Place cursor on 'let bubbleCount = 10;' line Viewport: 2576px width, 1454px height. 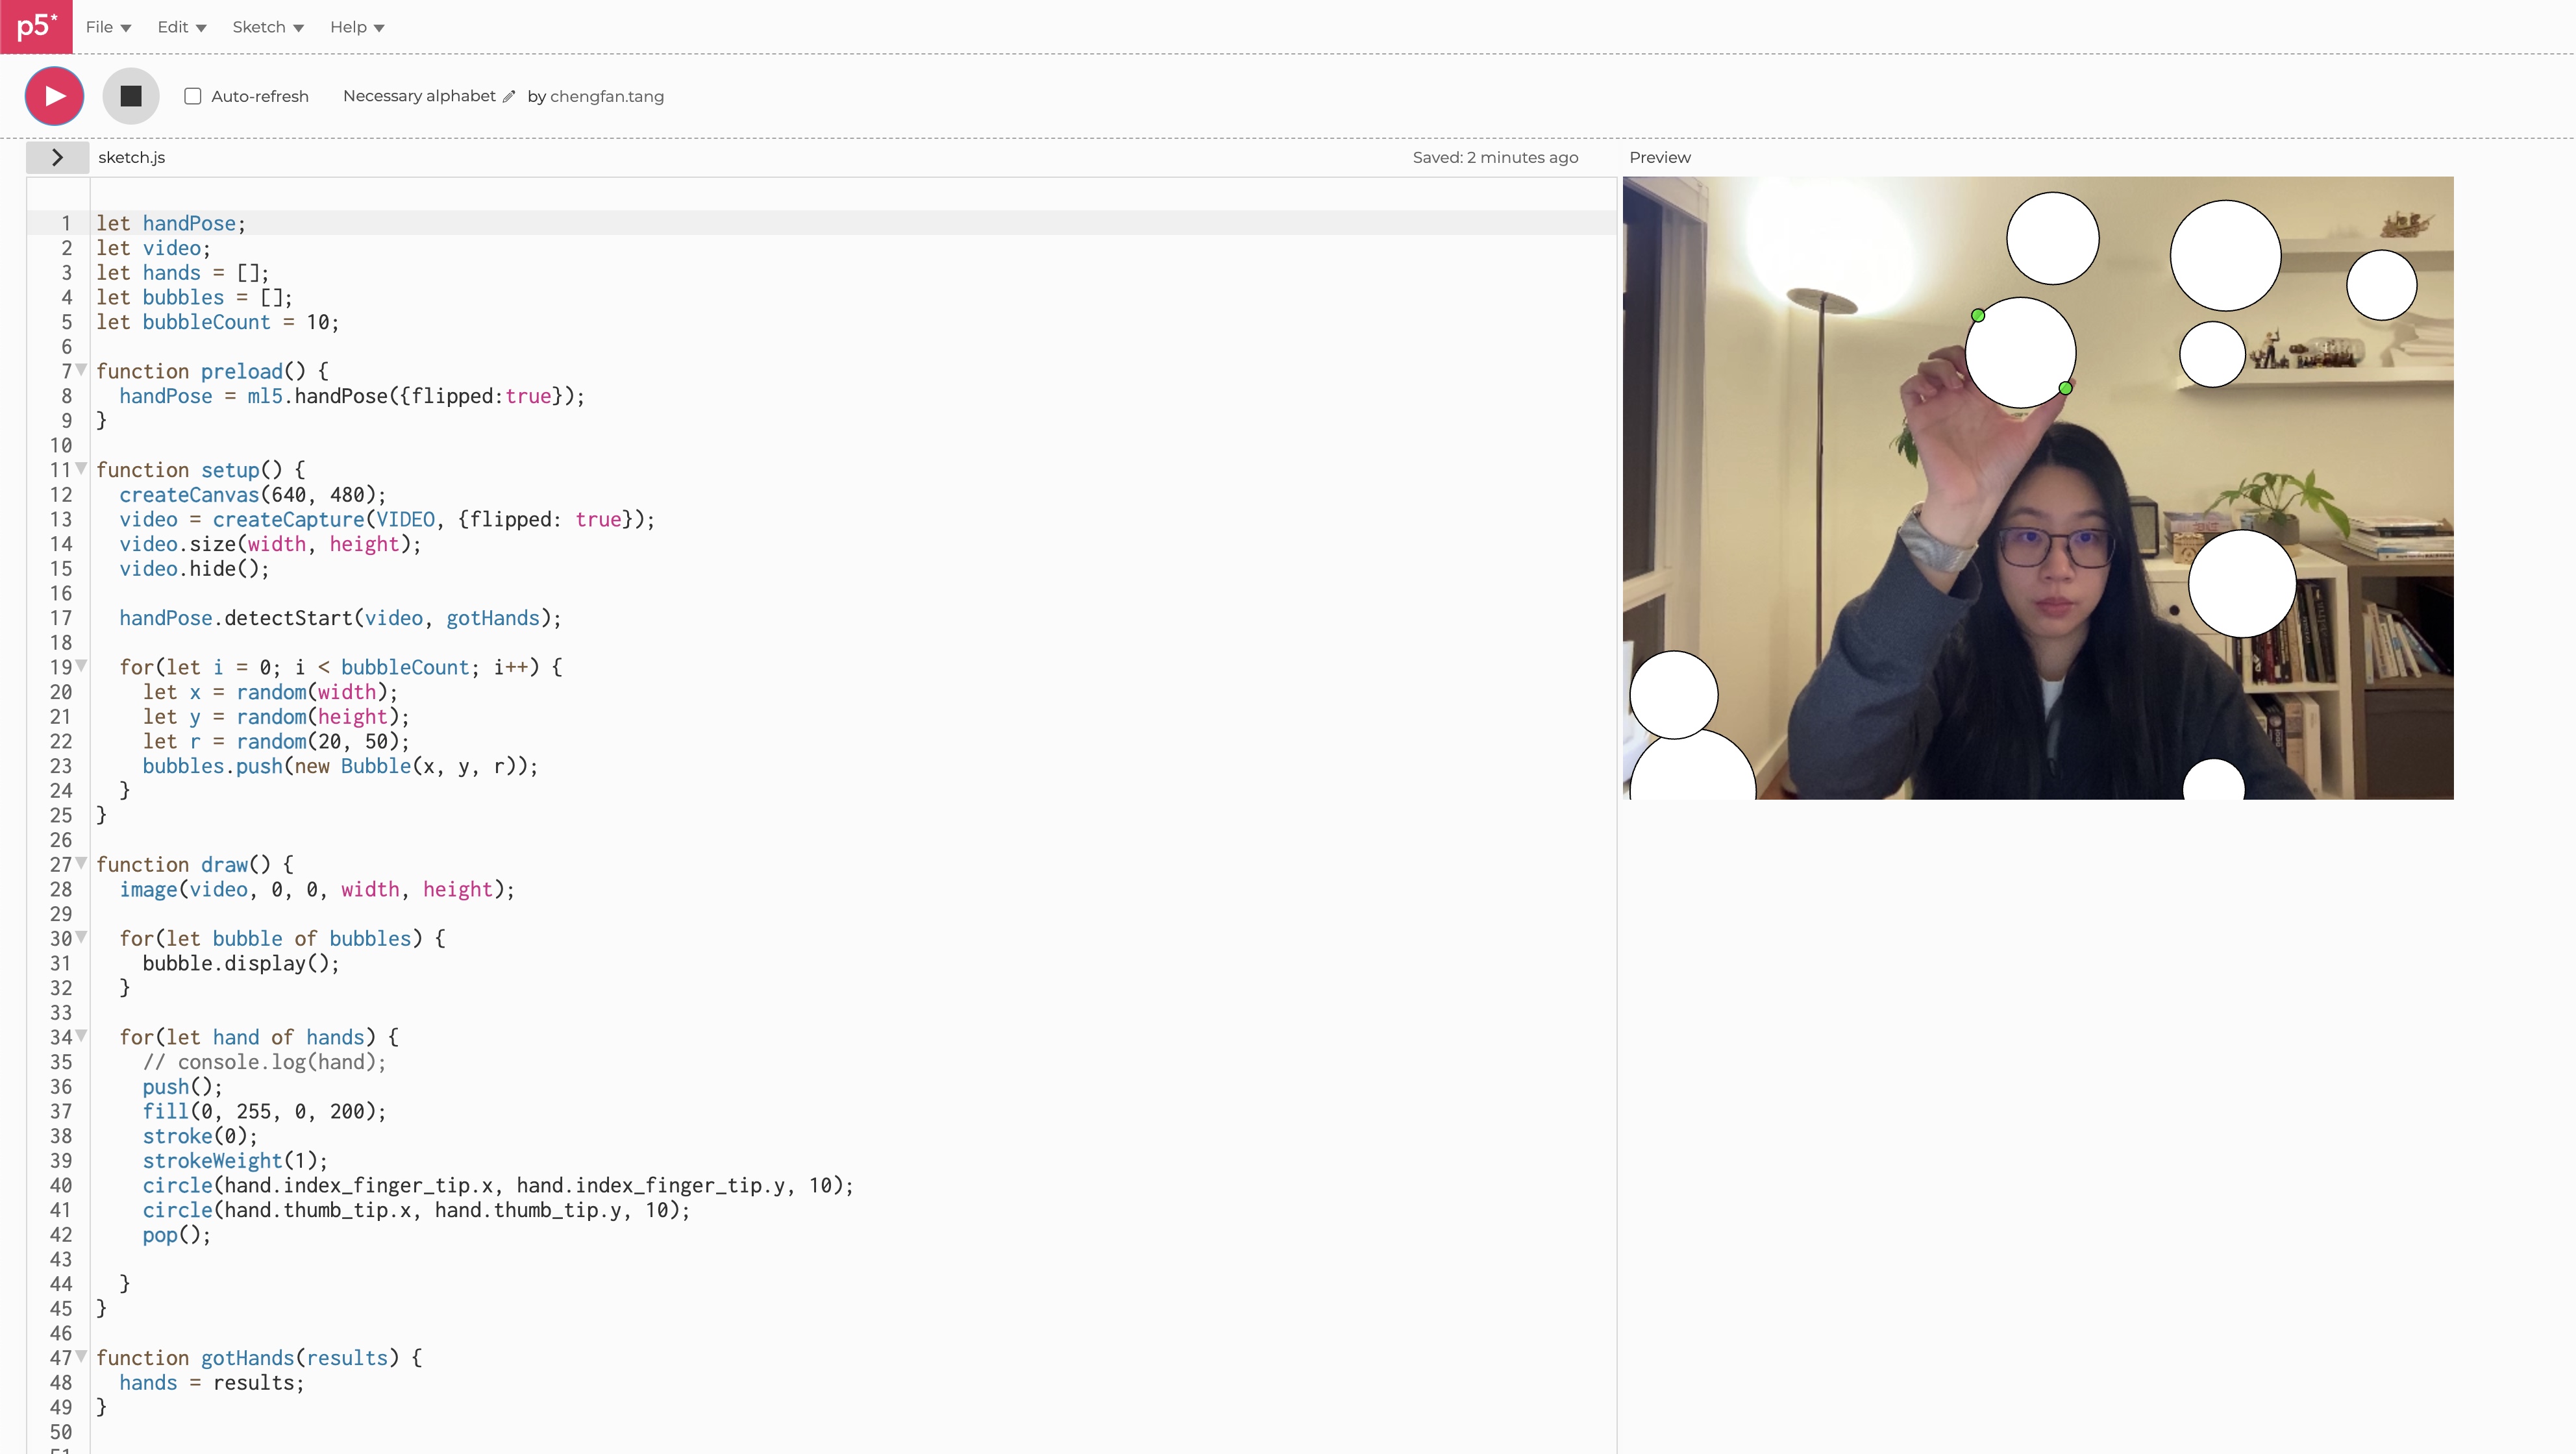218,322
